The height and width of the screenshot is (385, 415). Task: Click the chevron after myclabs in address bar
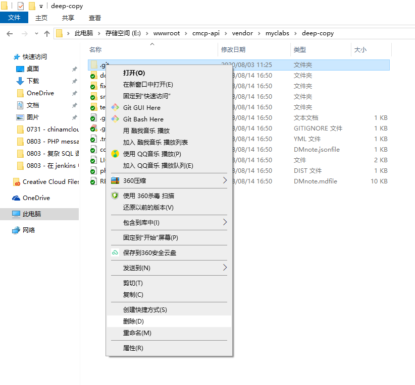[295, 34]
